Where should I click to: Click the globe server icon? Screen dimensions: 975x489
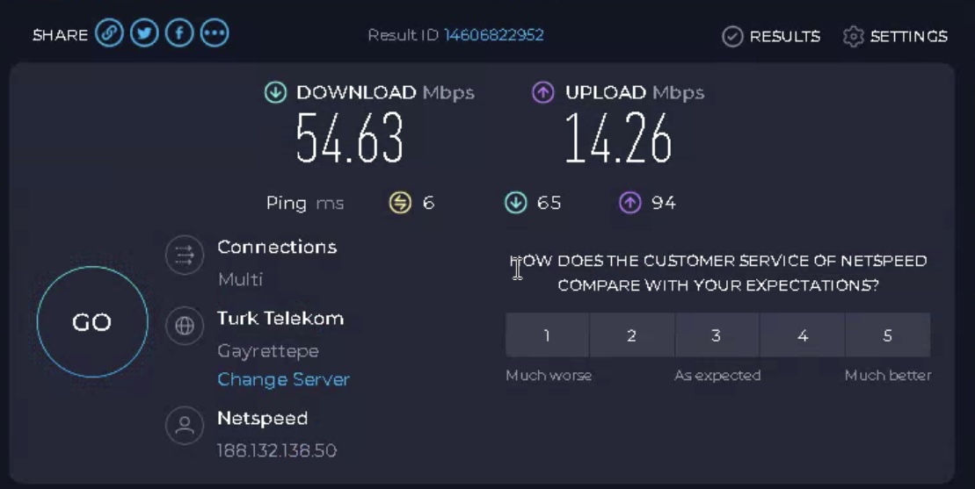185,326
